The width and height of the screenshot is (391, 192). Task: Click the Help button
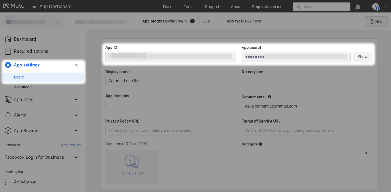[376, 22]
